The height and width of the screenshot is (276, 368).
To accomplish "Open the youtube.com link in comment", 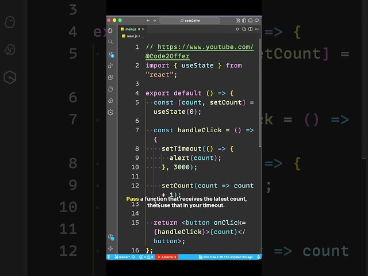I will (205, 47).
